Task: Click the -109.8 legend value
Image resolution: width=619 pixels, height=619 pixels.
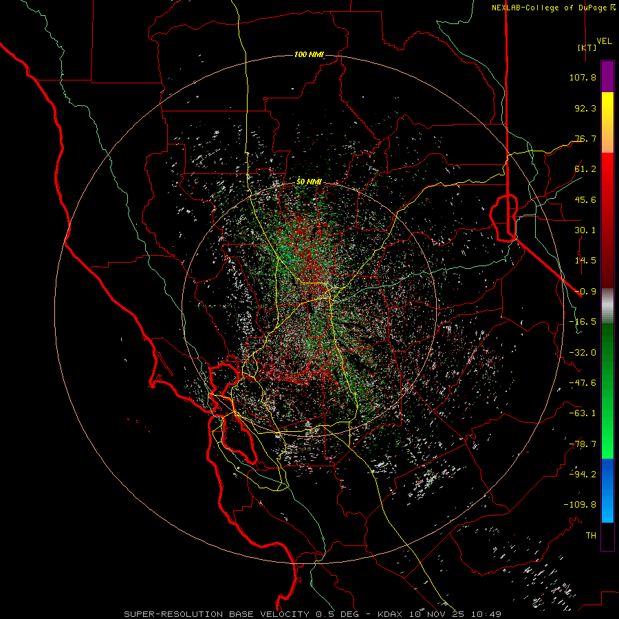Action: pos(580,505)
